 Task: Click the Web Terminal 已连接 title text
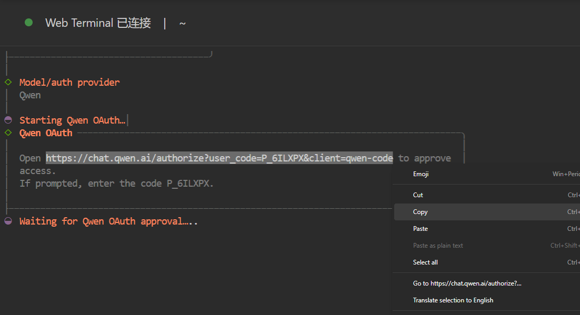point(98,23)
